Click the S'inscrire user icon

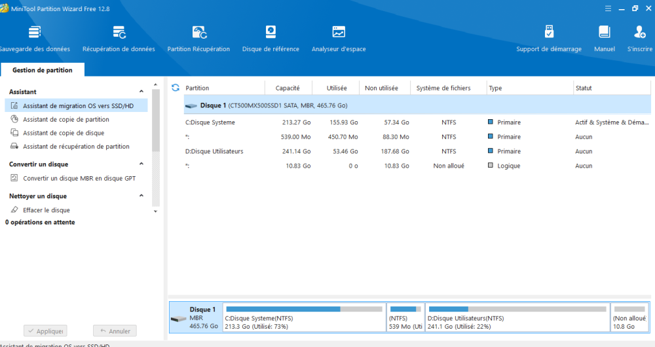pyautogui.click(x=640, y=33)
